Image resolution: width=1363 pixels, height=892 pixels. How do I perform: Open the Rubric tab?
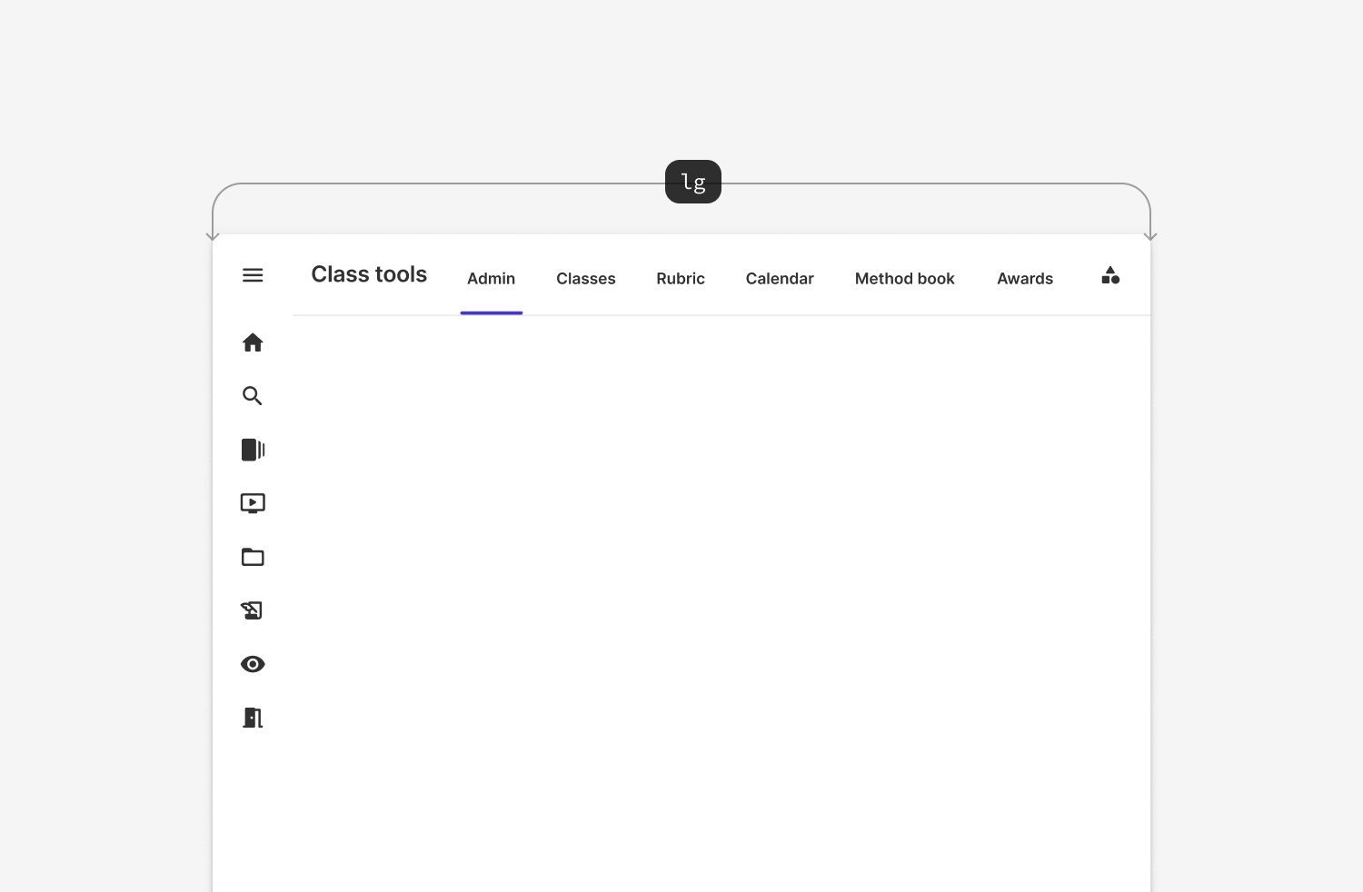coord(681,279)
